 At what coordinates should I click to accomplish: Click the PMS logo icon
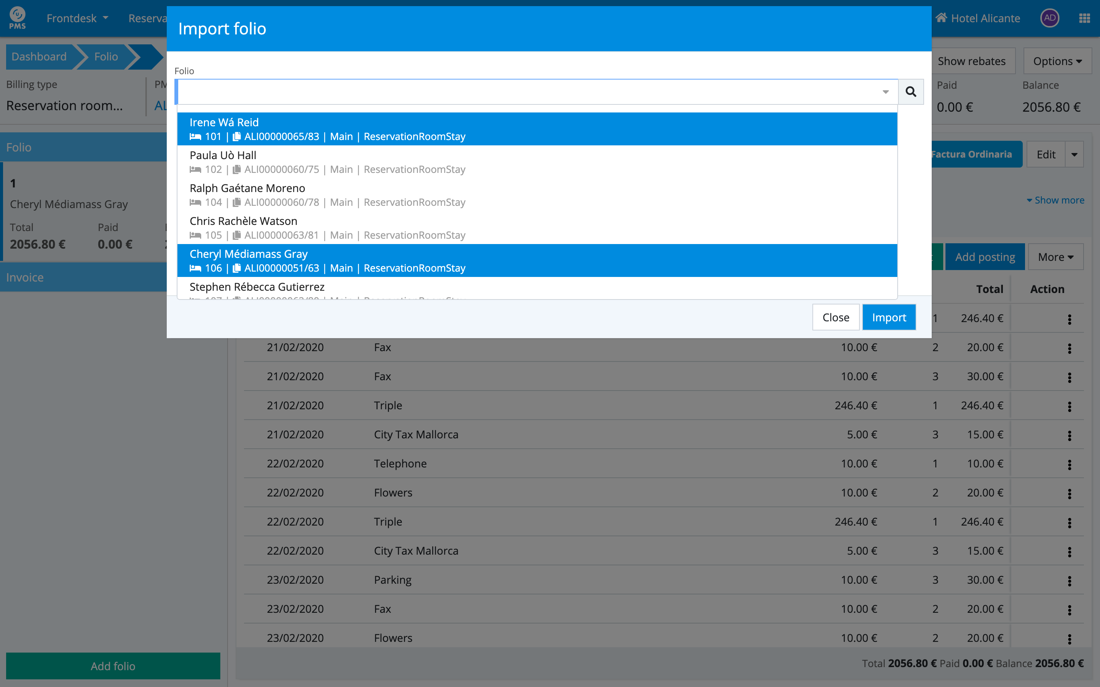click(x=17, y=17)
